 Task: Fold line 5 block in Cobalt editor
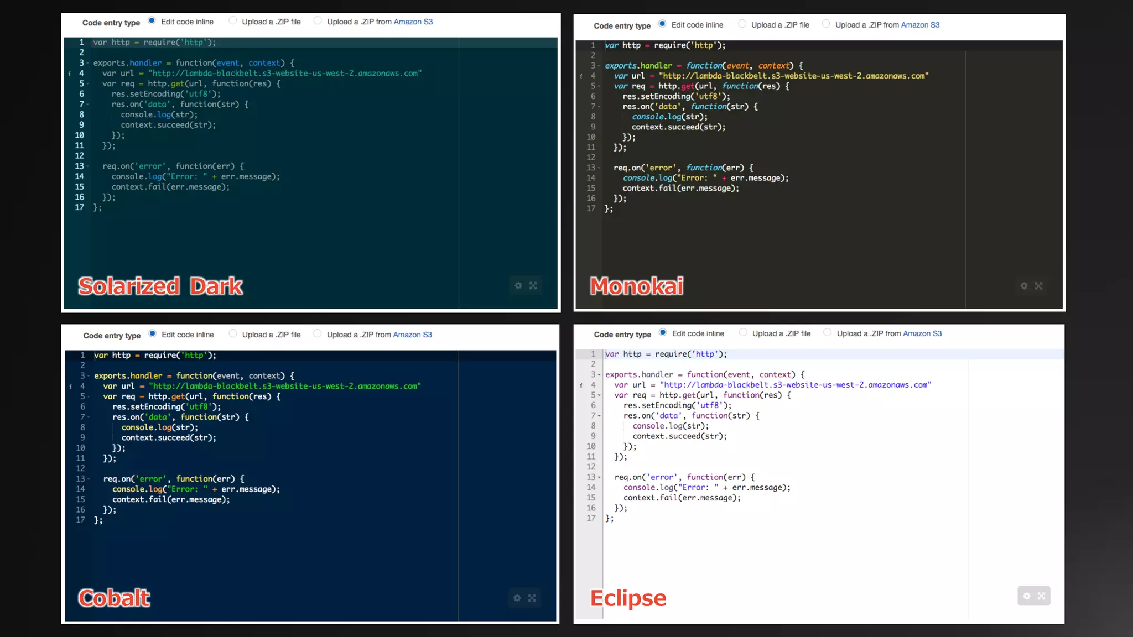tap(89, 397)
